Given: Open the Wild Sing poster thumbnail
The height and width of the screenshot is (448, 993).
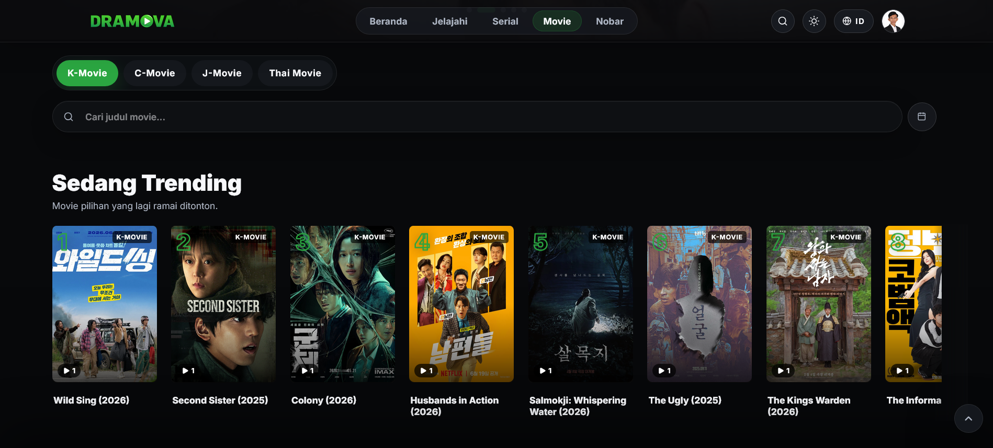Looking at the screenshot, I should 105,304.
